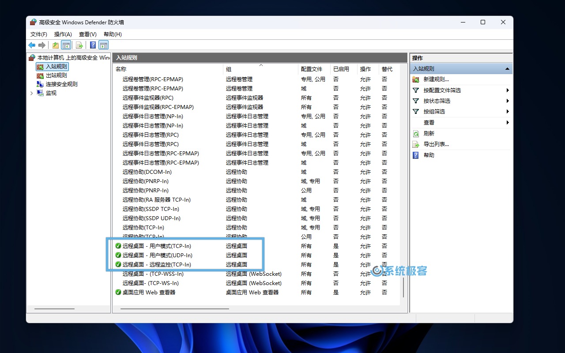Viewport: 565px width, 353px height.
Task: Select 监视 in the tree
Action: pos(51,93)
